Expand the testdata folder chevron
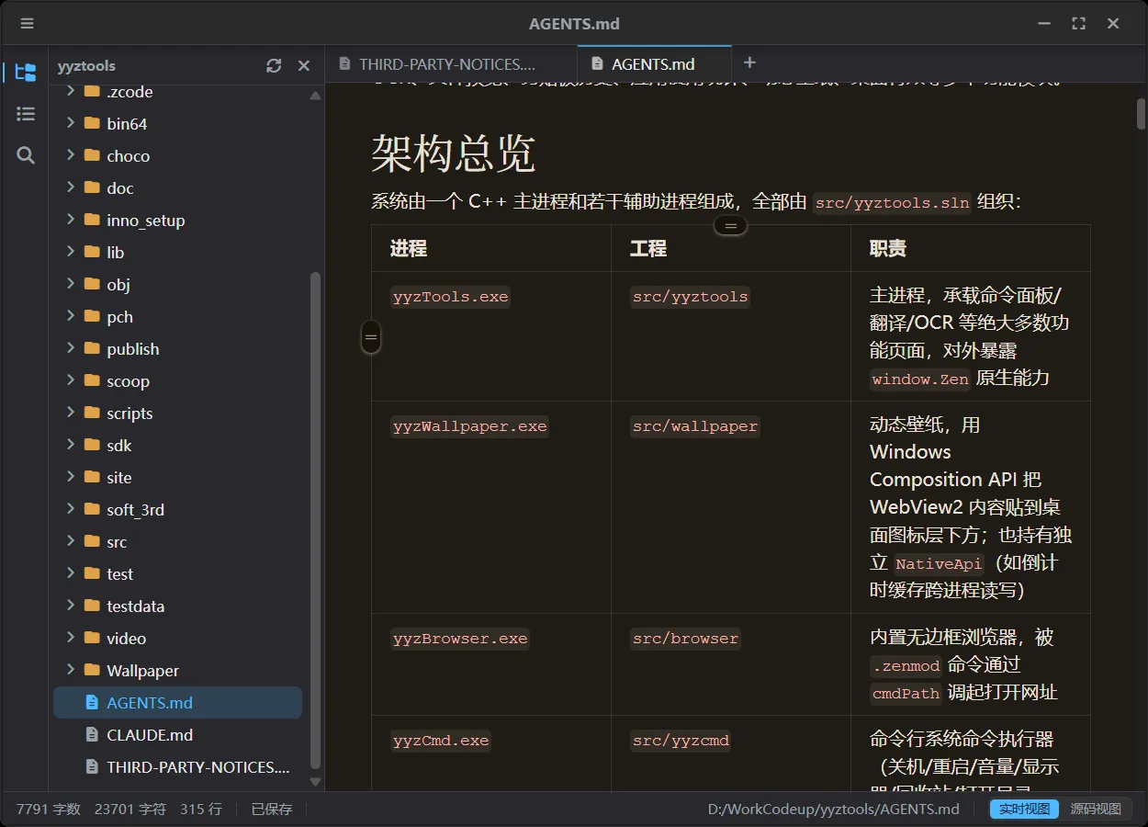 point(71,606)
